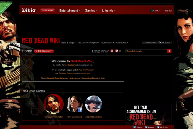The height and width of the screenshot is (129, 193).
Task: Click the Red Dead Revolver round thumbnail
Action: click(94, 104)
